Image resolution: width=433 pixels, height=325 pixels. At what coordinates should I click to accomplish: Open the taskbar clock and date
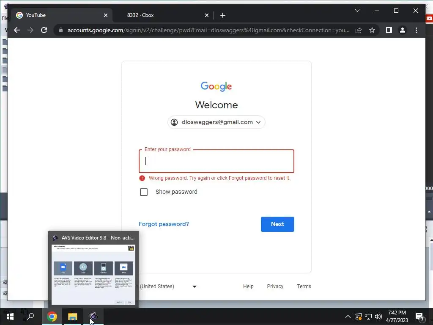[x=397, y=317]
